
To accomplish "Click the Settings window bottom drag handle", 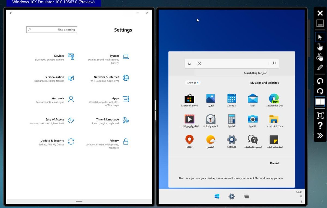I will [79, 201].
